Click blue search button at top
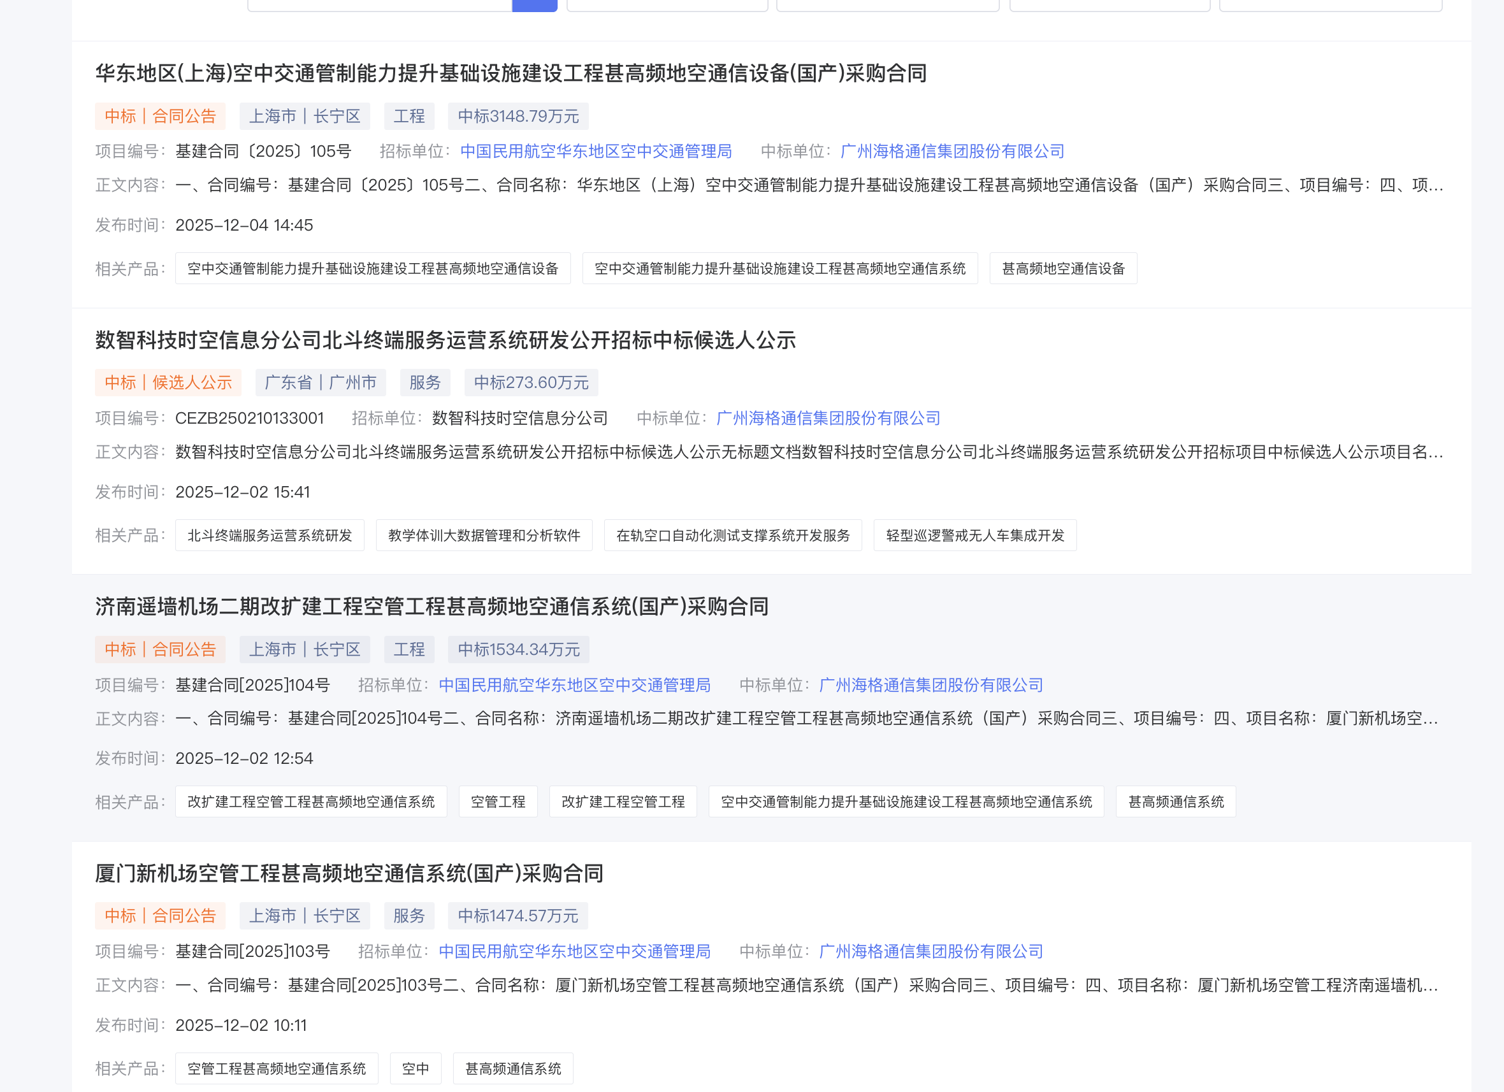This screenshot has height=1092, width=1504. (534, 5)
